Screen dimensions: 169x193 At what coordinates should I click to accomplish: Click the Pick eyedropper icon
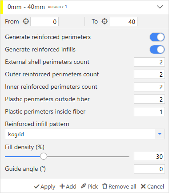pyautogui.click(x=84, y=186)
